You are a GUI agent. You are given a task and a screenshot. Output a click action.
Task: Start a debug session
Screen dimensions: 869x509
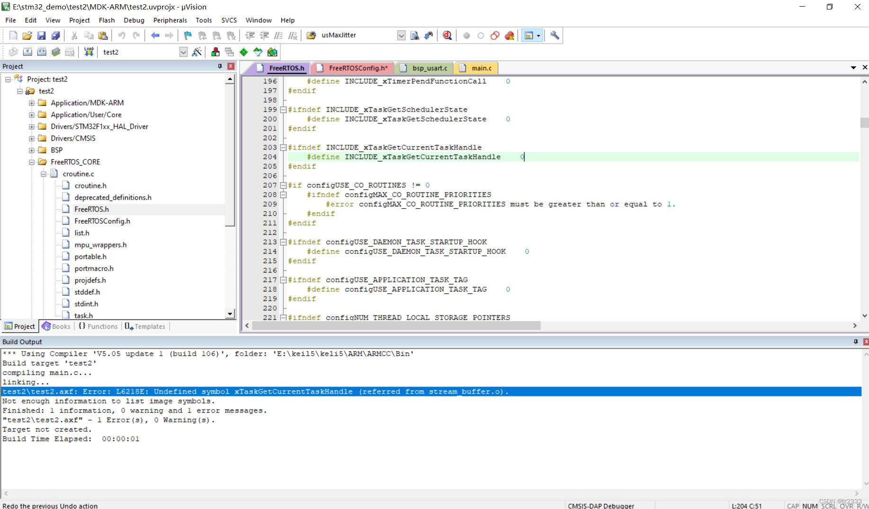pos(446,35)
